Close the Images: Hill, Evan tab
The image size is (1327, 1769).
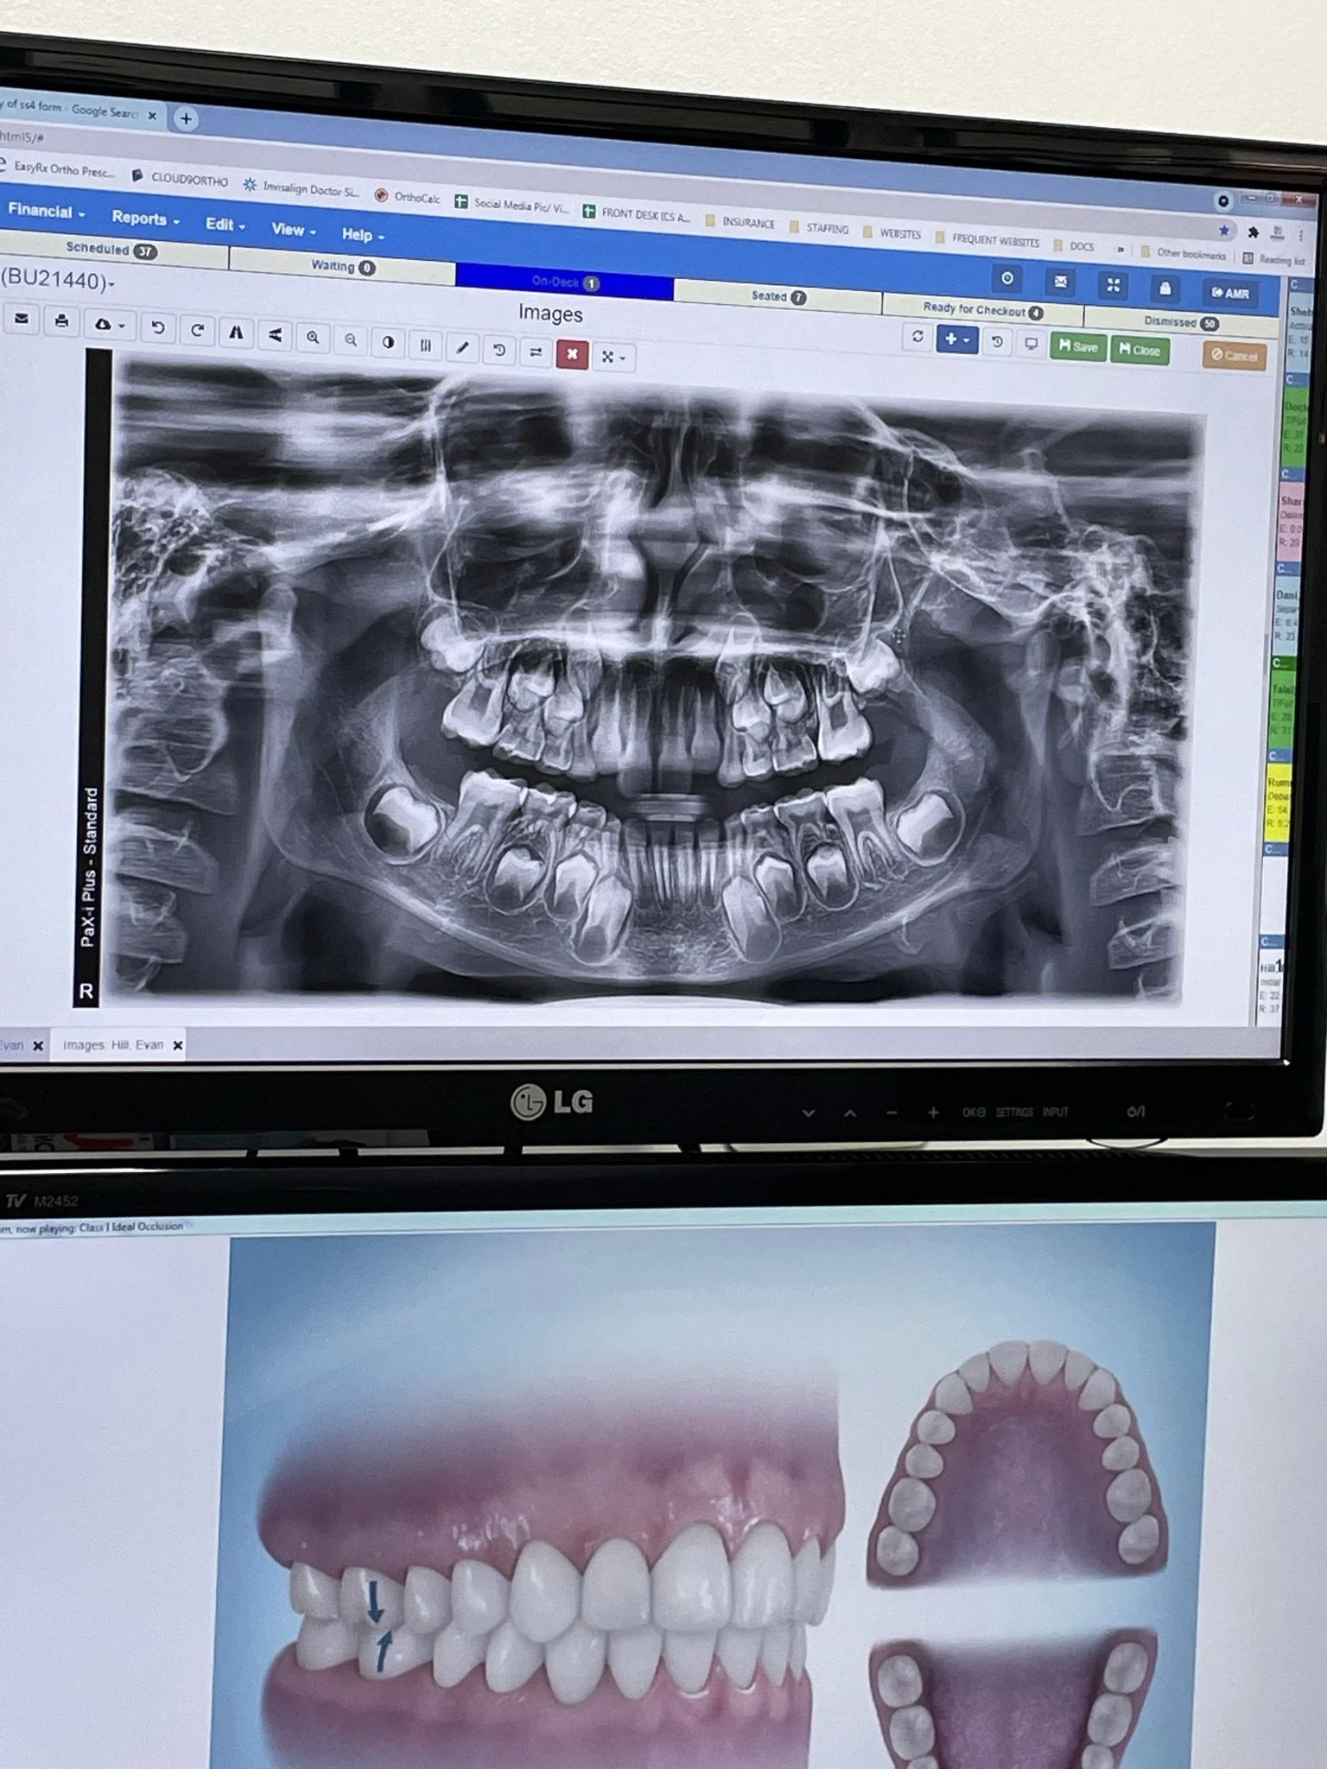pyautogui.click(x=178, y=1045)
